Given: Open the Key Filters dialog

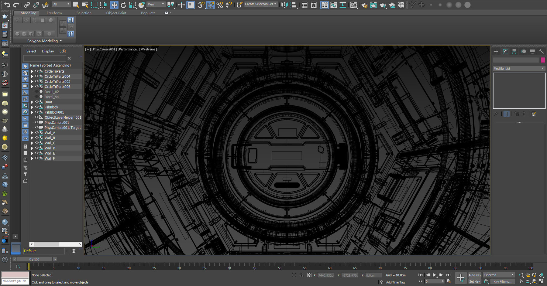Looking at the screenshot, I should click(x=502, y=281).
